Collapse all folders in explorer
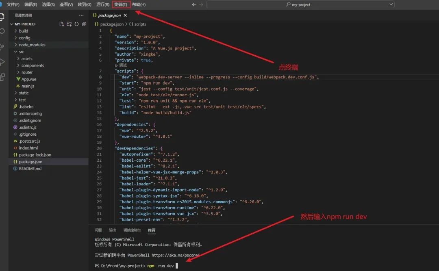The width and height of the screenshot is (439, 271). [x=84, y=24]
